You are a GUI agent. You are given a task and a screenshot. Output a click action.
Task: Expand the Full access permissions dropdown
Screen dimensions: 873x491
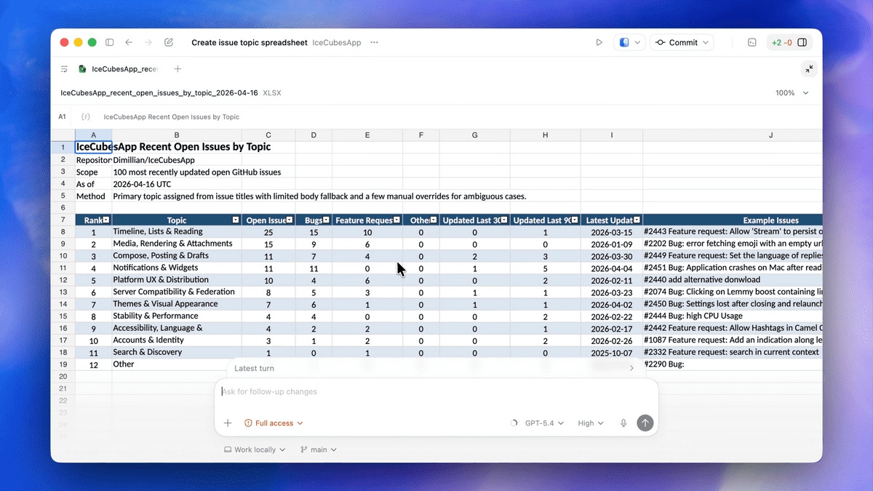click(274, 423)
